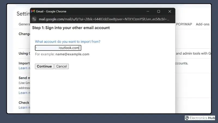Open Learn more link under Import section
The width and height of the screenshot is (218, 123).
24,68
